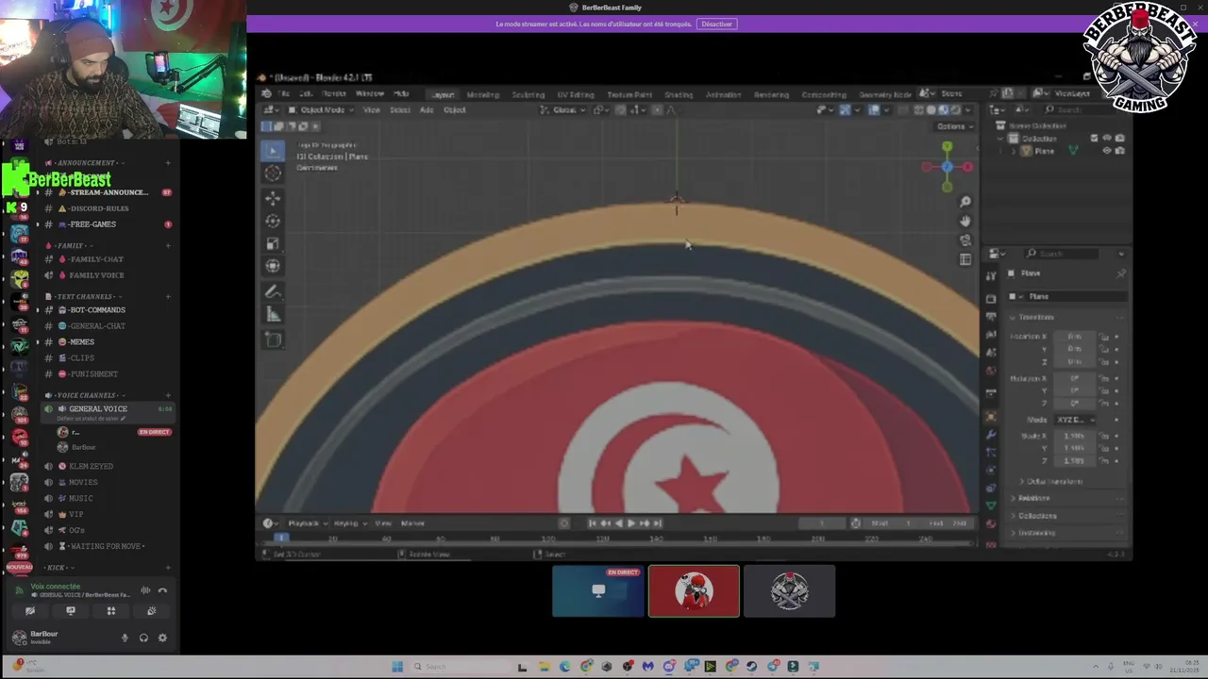Viewport: 1208px width, 679px height.
Task: Open Discord user settings gear
Action: pos(162,638)
